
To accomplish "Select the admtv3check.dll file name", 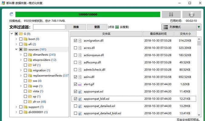I will pos(94,70).
